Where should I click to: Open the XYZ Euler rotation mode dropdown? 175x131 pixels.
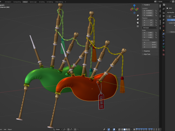pos(150,28)
